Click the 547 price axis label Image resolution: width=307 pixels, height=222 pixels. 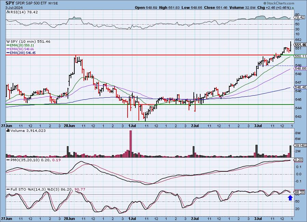tap(298, 83)
